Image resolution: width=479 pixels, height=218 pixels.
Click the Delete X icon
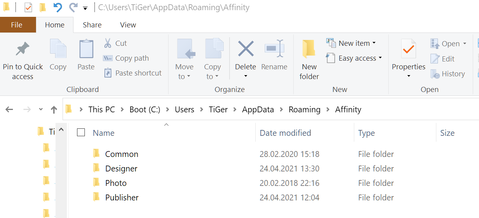(246, 49)
